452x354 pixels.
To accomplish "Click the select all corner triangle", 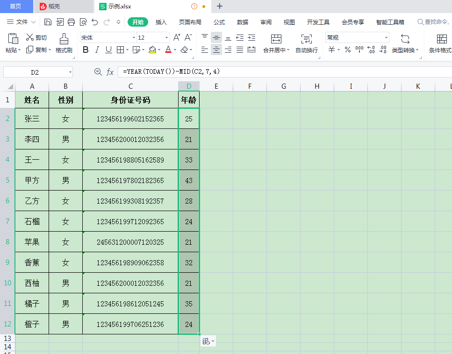I will click(10, 86).
